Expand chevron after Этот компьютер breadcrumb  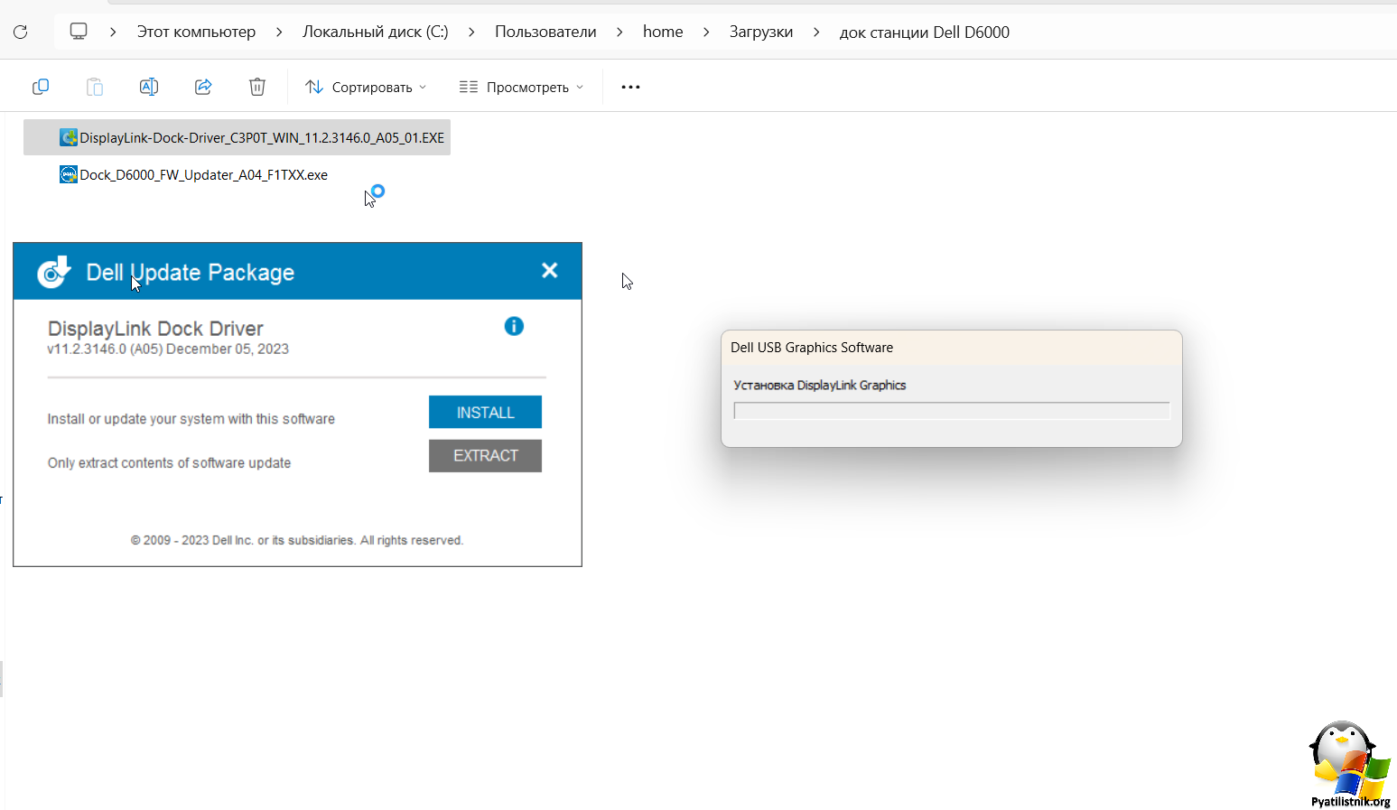pos(279,33)
